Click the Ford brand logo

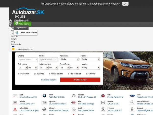tap(132, 96)
